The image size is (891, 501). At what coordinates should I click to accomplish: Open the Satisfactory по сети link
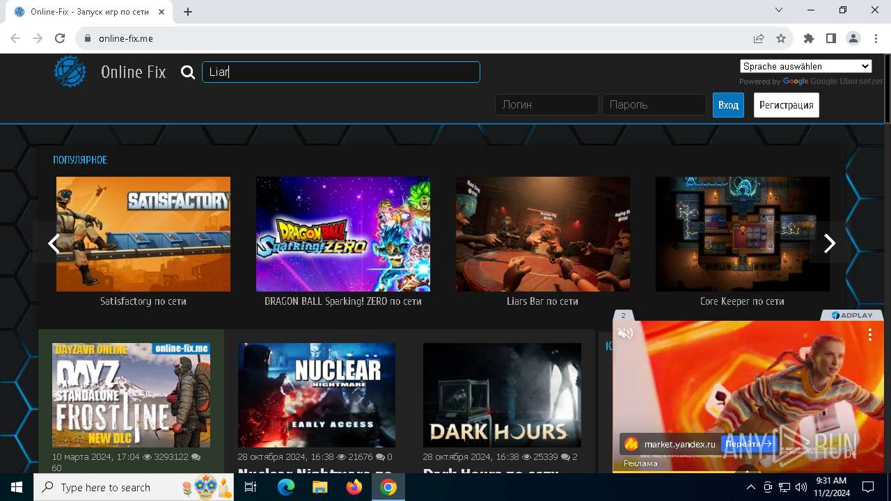click(x=143, y=301)
